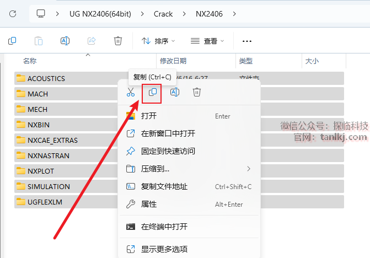370x258 pixels.
Task: Choose 属性 in the context menu
Action: click(x=189, y=204)
